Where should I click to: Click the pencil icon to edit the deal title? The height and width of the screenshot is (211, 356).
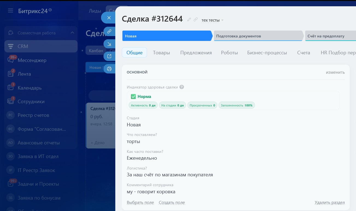pos(189,19)
